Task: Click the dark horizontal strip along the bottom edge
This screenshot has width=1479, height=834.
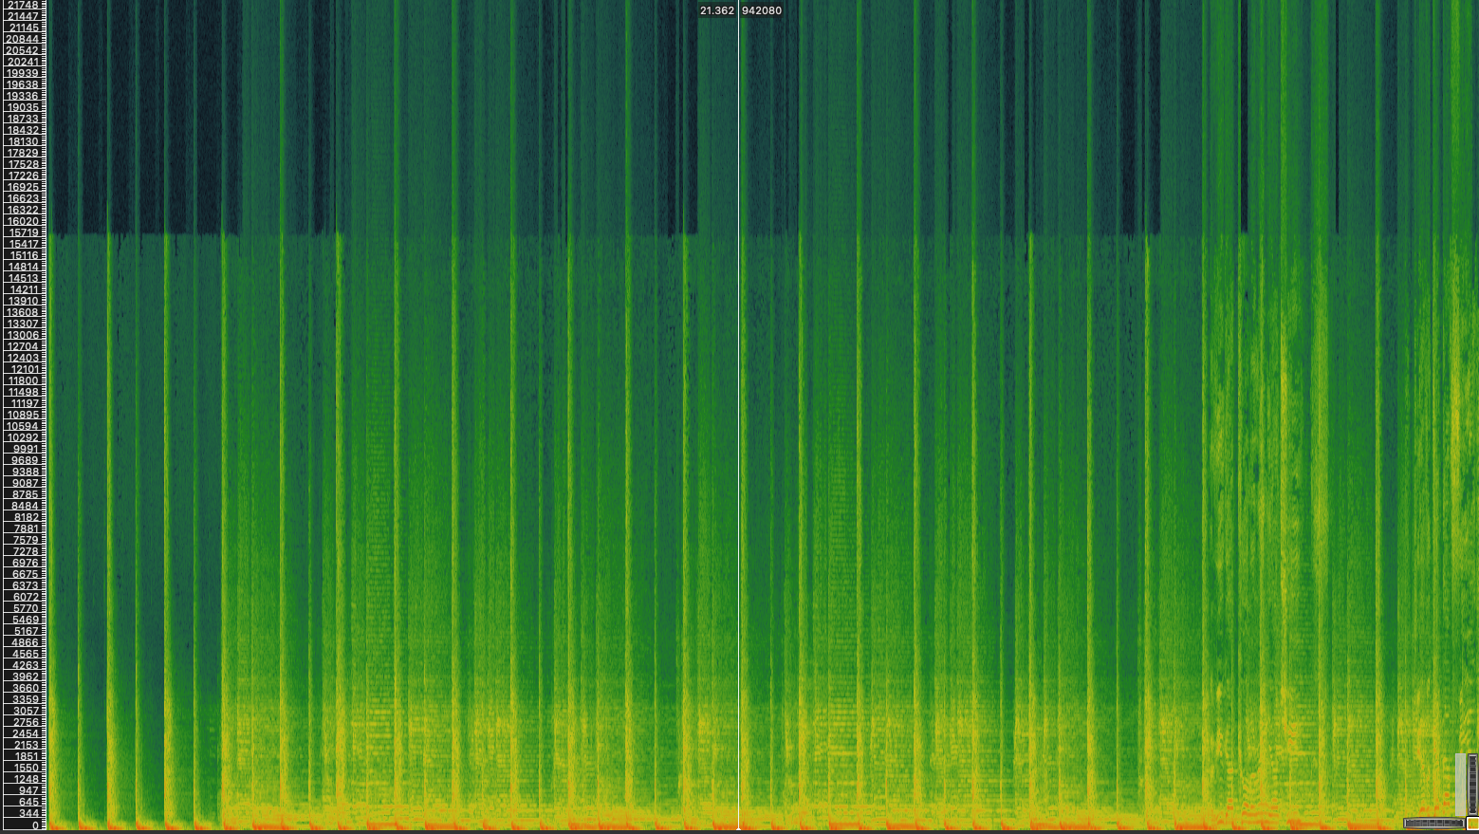Action: coord(664,830)
